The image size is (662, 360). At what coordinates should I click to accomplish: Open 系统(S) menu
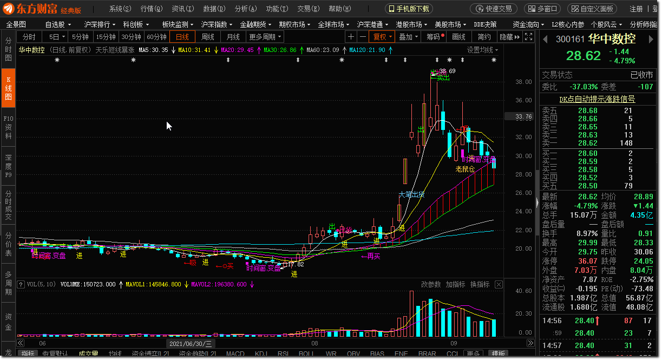pyautogui.click(x=120, y=9)
